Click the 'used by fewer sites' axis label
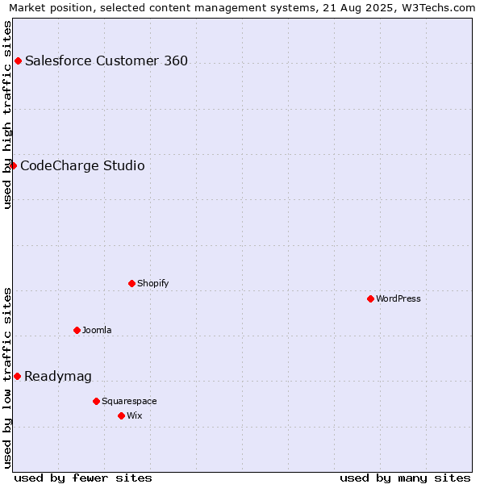Image resolution: width=484 pixels, height=484 pixels. pyautogui.click(x=83, y=478)
